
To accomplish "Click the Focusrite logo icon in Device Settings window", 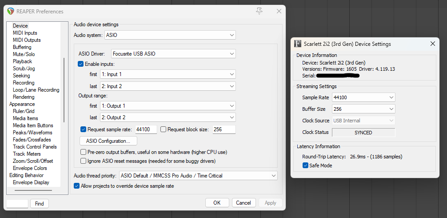I will pyautogui.click(x=298, y=44).
